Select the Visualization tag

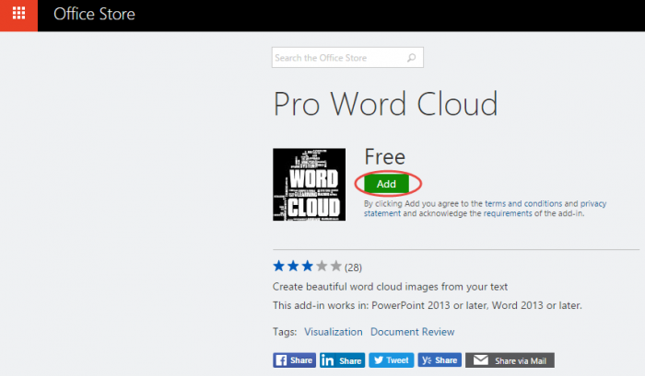(334, 332)
